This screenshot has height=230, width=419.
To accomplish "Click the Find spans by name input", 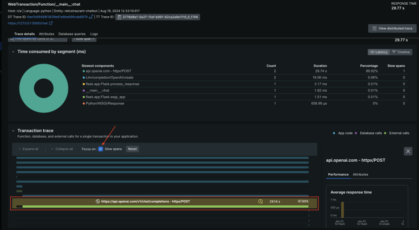I will pyautogui.click(x=42, y=39).
